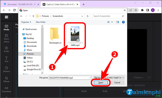The width and height of the screenshot is (162, 98).
Task: Close the CapCut browser tab
Action: pos(77,4)
